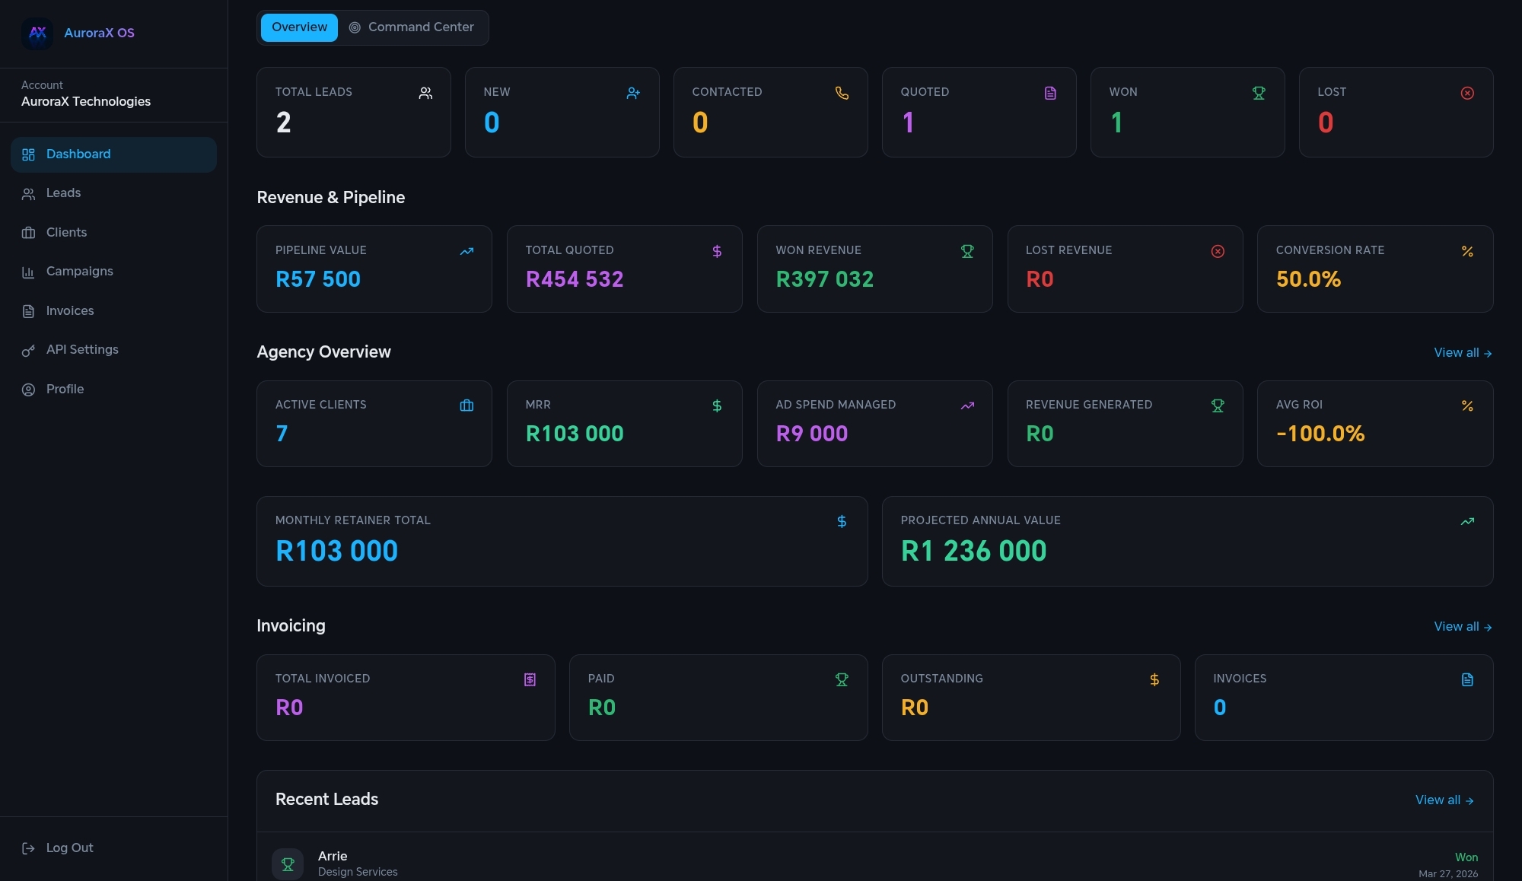The height and width of the screenshot is (881, 1522).
Task: Click View all next to Invoicing
Action: (1463, 627)
